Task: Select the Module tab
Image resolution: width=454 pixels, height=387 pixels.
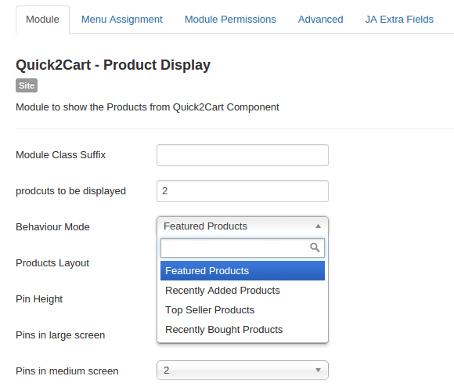Action: tap(42, 20)
